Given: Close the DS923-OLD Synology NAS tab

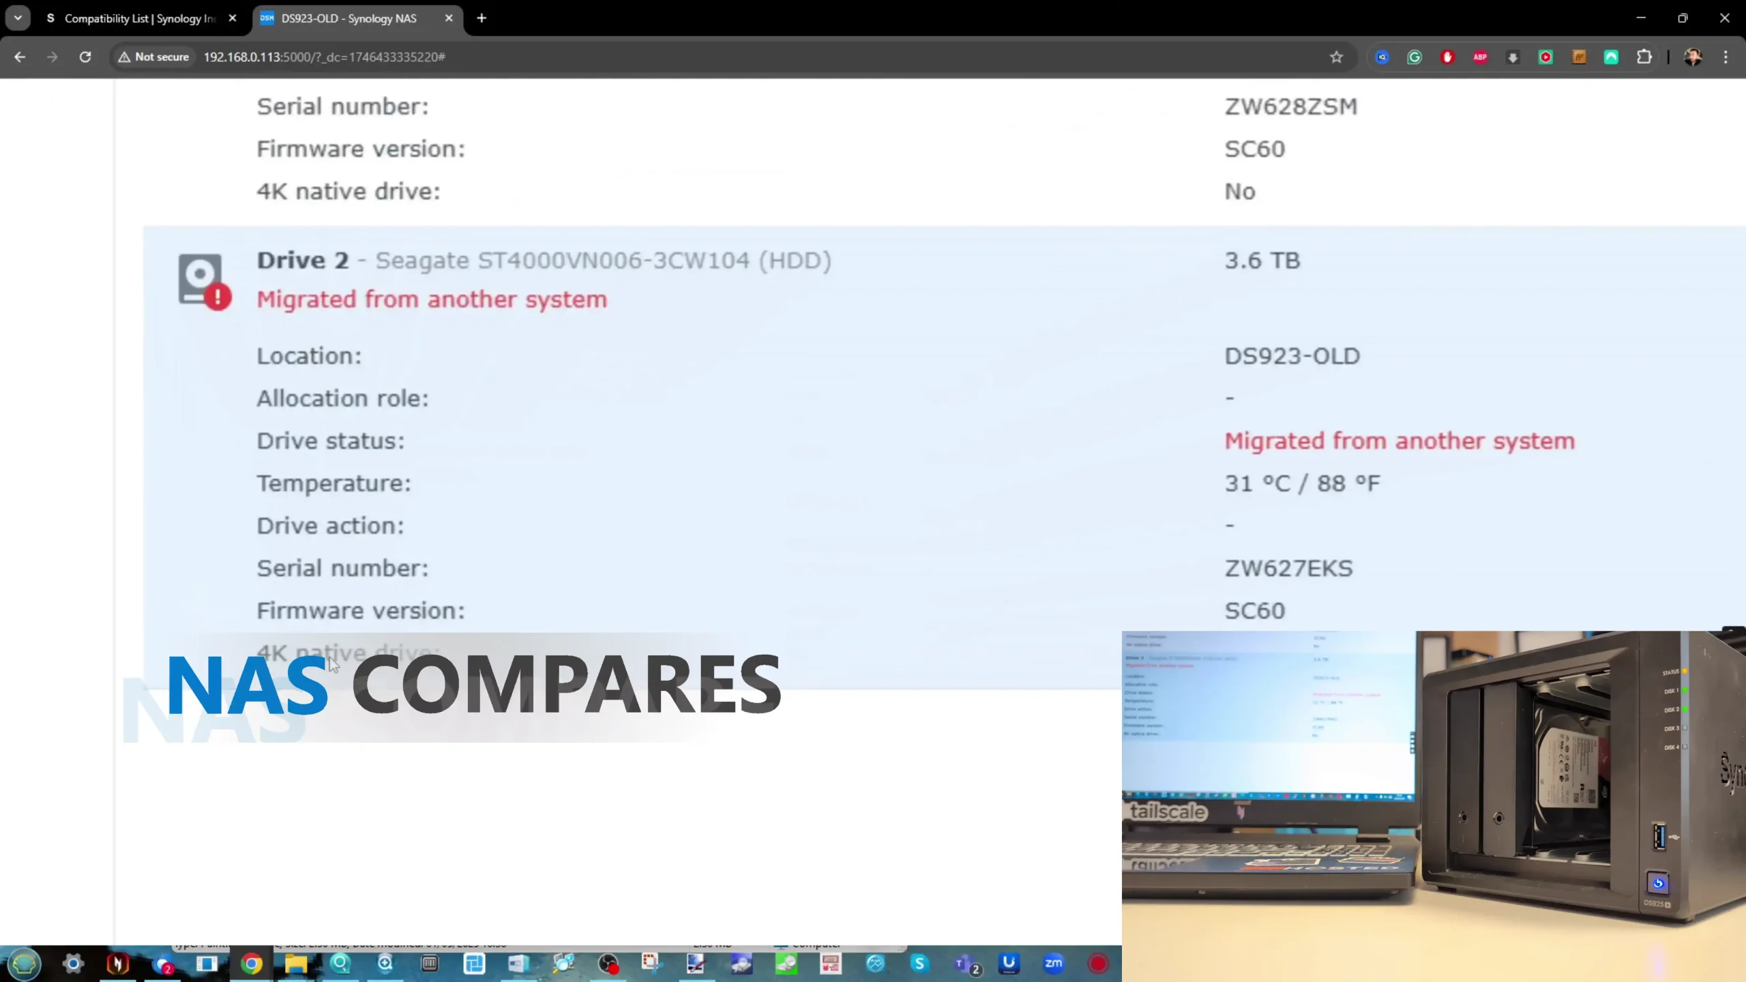Looking at the screenshot, I should (x=448, y=18).
